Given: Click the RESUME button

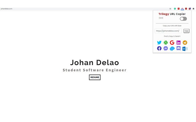Looking at the screenshot, I should click(95, 77).
